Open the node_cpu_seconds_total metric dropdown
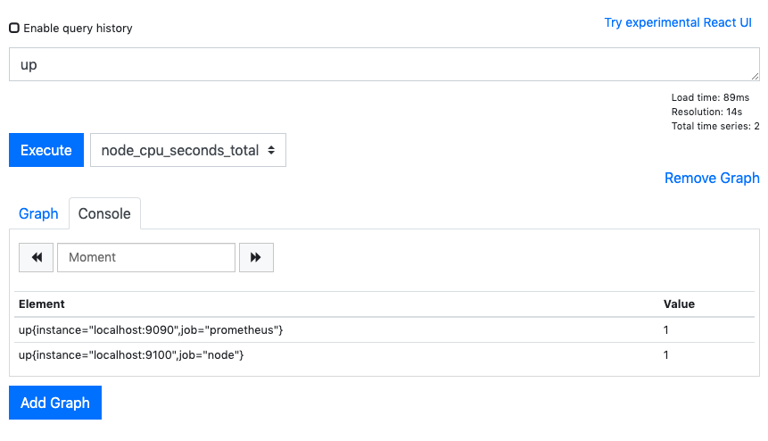The height and width of the screenshot is (441, 768). [188, 150]
